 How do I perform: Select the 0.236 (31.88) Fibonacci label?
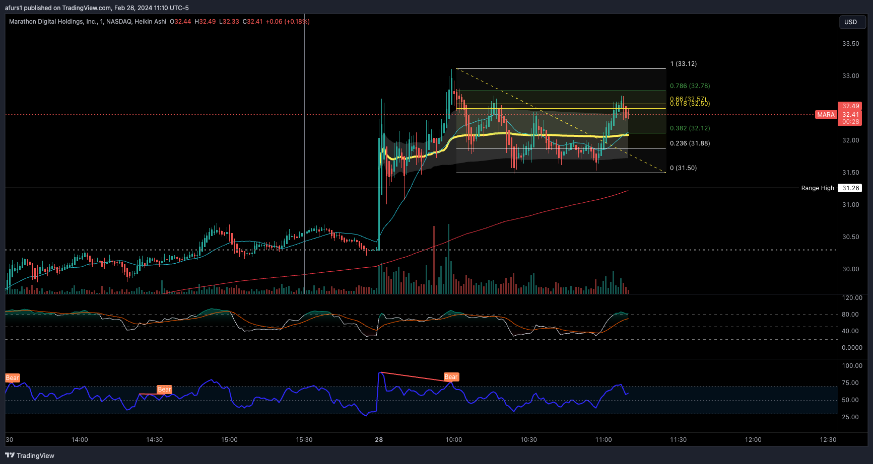coord(690,143)
